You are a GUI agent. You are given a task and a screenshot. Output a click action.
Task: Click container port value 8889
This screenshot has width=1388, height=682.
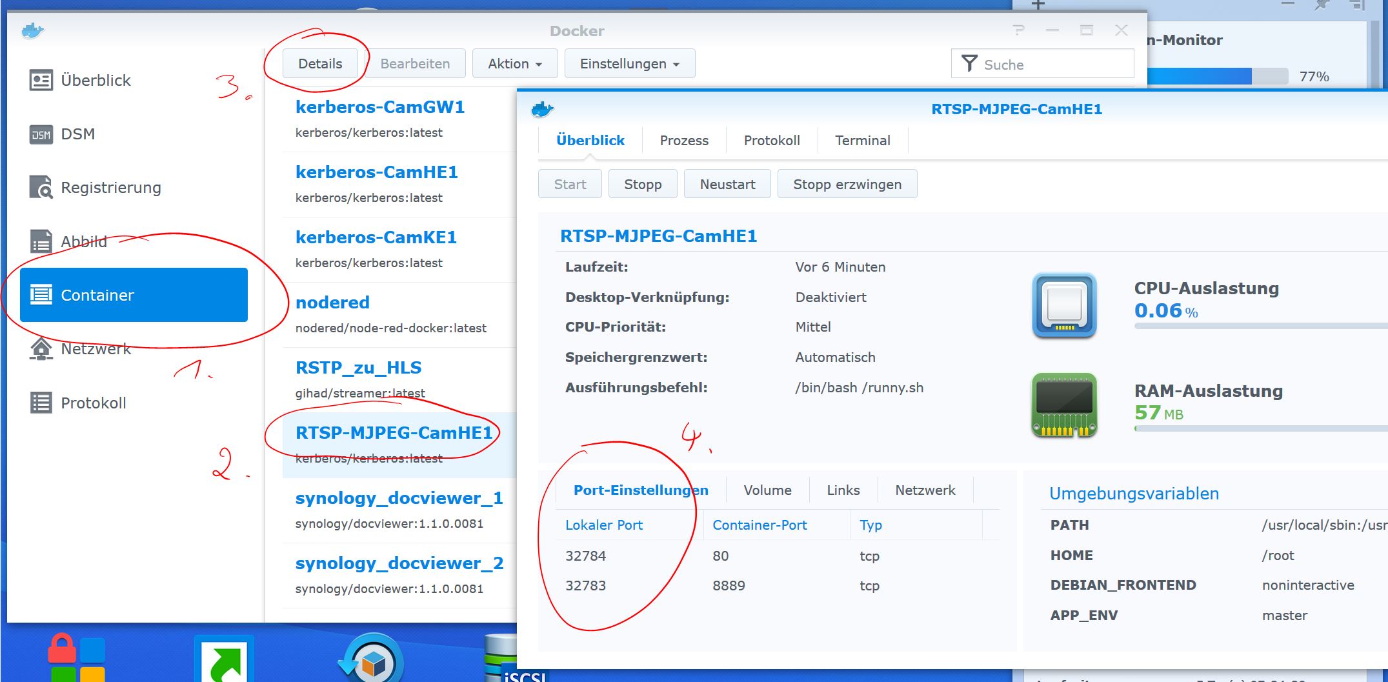pyautogui.click(x=729, y=585)
